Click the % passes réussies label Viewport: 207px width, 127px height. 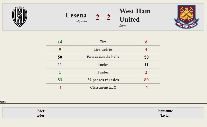103,80
